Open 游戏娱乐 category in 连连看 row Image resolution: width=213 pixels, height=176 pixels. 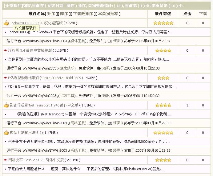pyautogui.click(x=67, y=68)
